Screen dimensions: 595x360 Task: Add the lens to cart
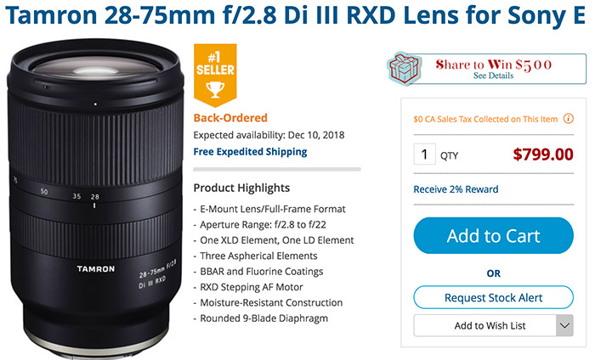coord(493,236)
